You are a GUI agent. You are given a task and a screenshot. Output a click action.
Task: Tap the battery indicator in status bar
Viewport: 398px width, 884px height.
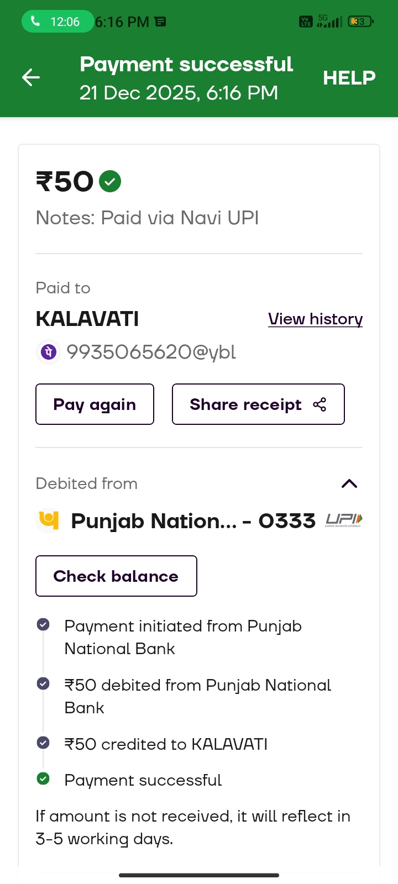(360, 22)
